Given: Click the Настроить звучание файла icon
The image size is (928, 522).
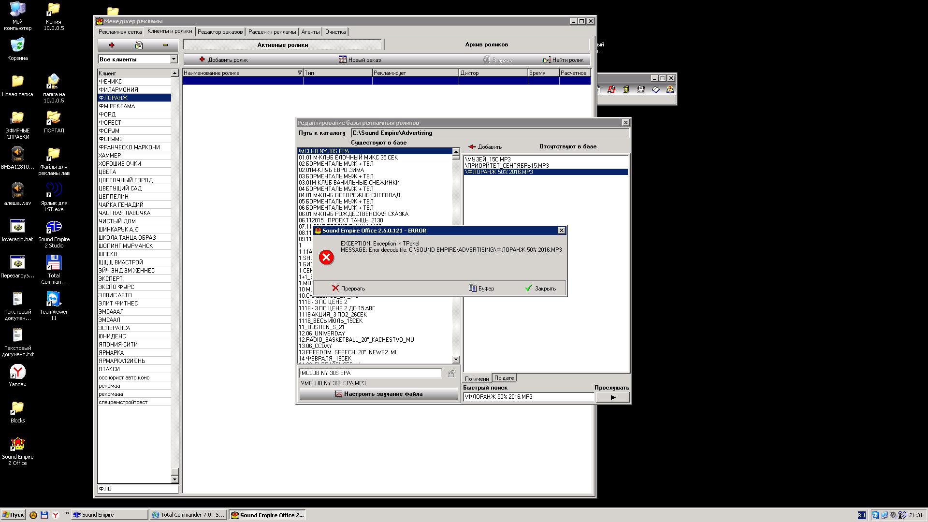Looking at the screenshot, I should [x=338, y=393].
